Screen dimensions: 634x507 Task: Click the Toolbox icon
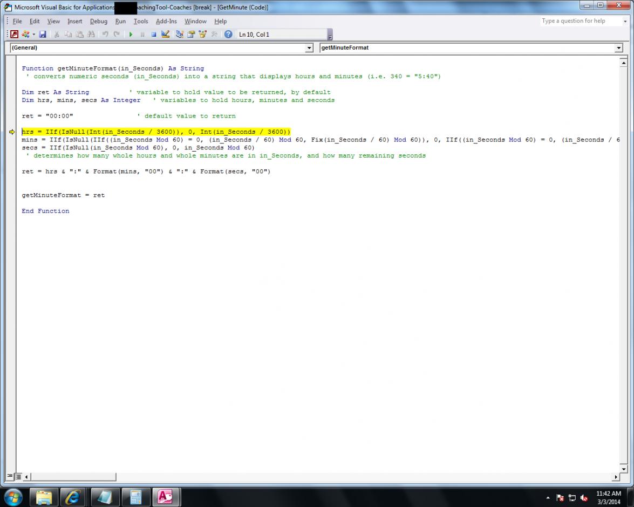214,35
